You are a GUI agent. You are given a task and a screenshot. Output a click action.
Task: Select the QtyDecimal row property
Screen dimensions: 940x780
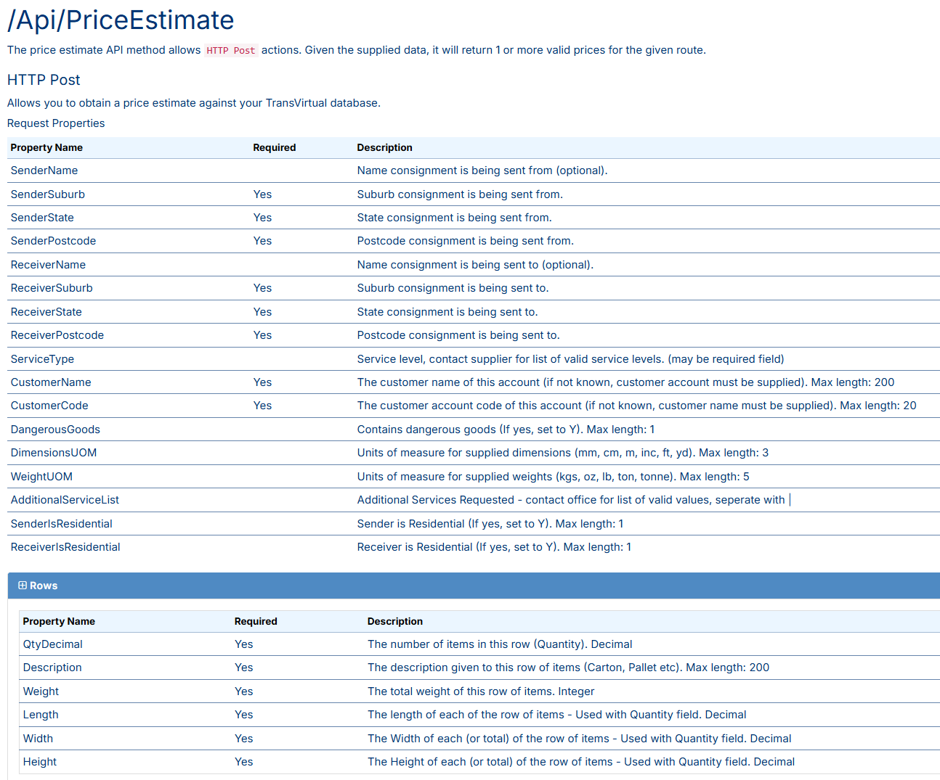click(52, 644)
